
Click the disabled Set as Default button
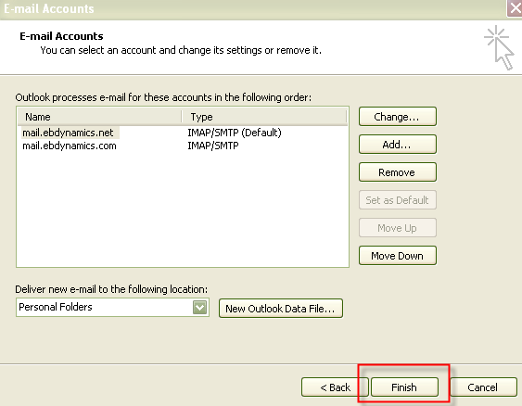tap(398, 200)
